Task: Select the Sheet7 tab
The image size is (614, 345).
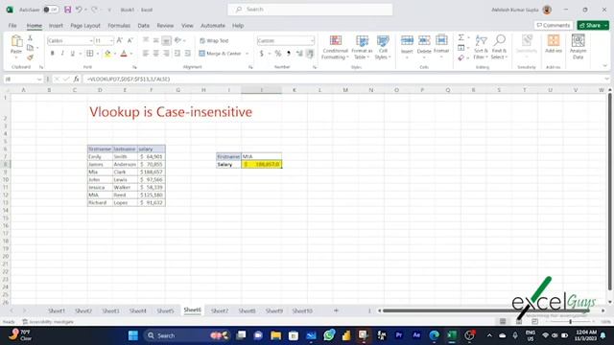Action: (x=220, y=310)
